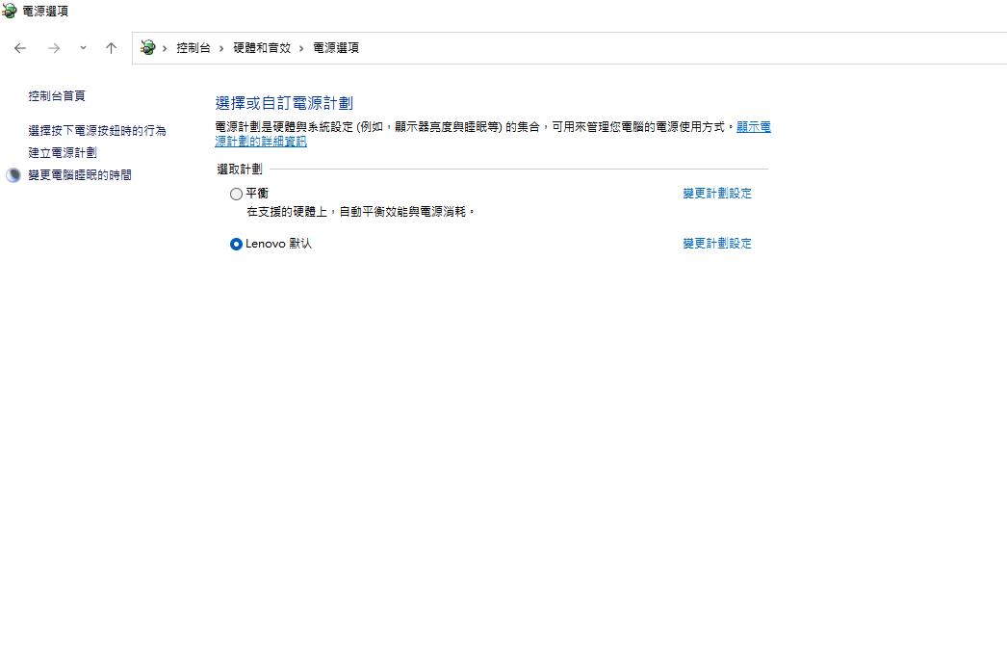Click the up-one-level arrow icon

coord(111,47)
